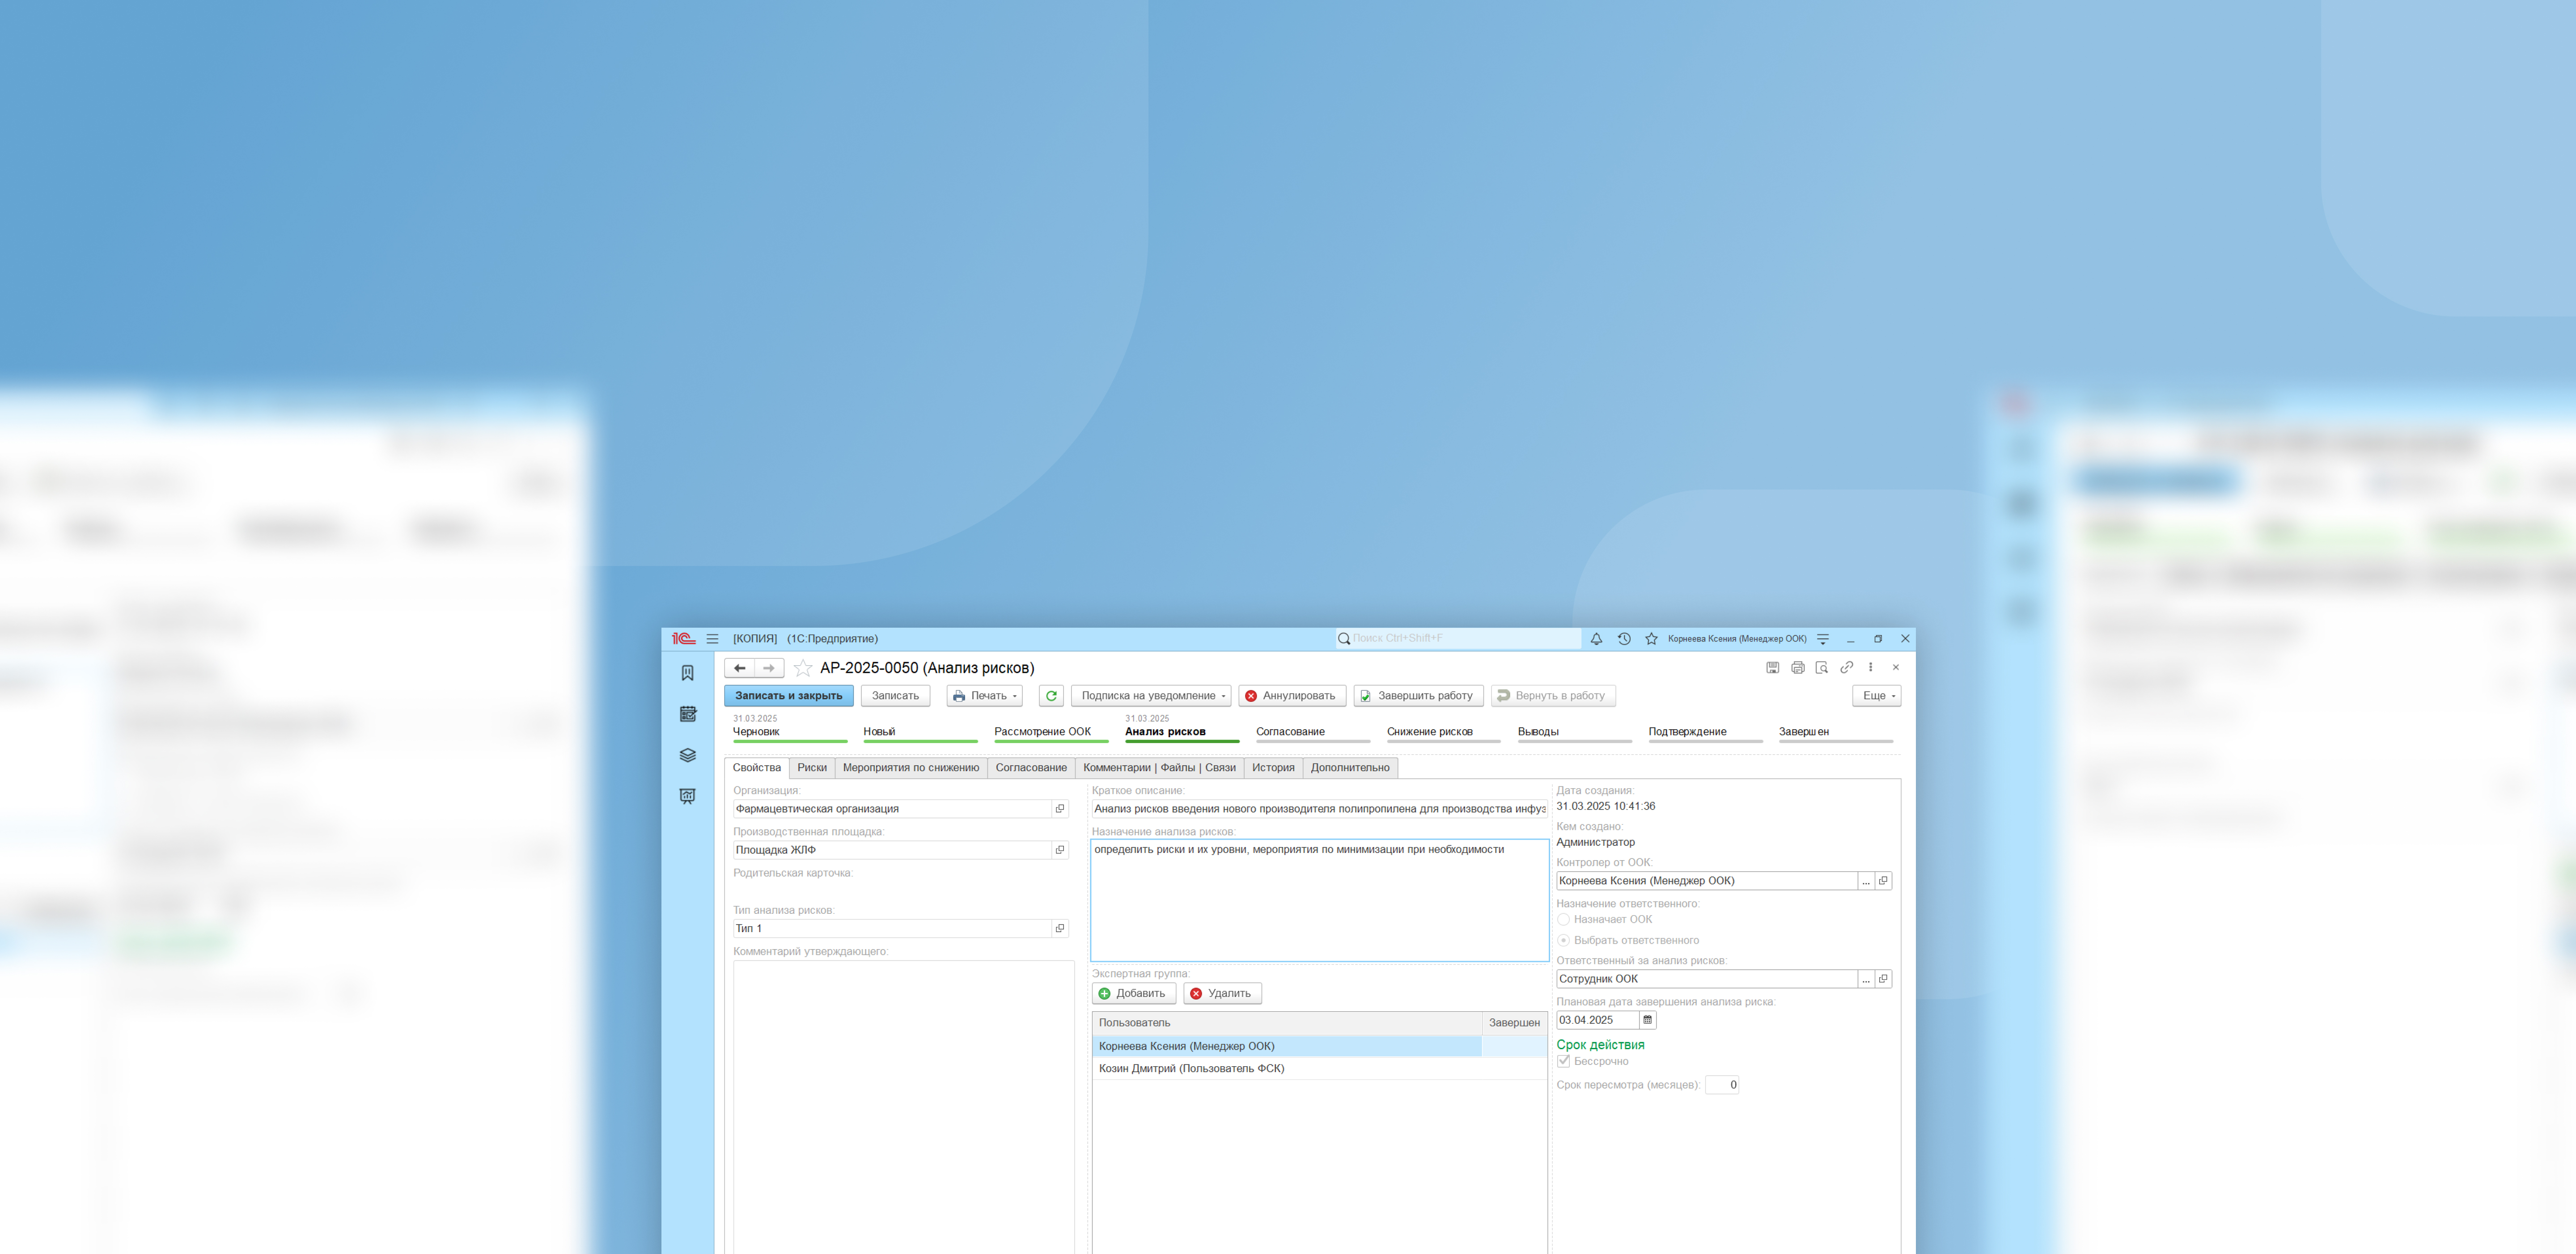Open the Дополнительно tab

pos(1350,768)
